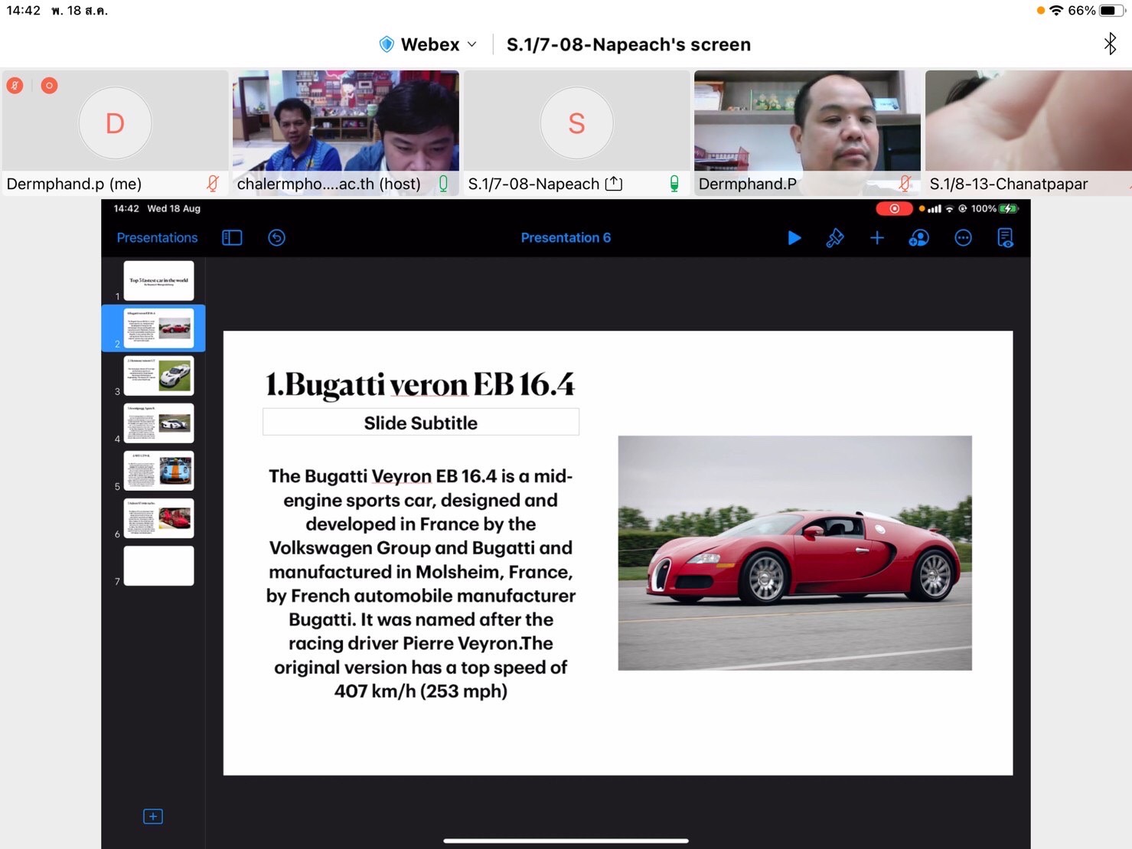Open the More options ellipsis icon
Image resolution: width=1132 pixels, height=849 pixels.
pos(963,238)
